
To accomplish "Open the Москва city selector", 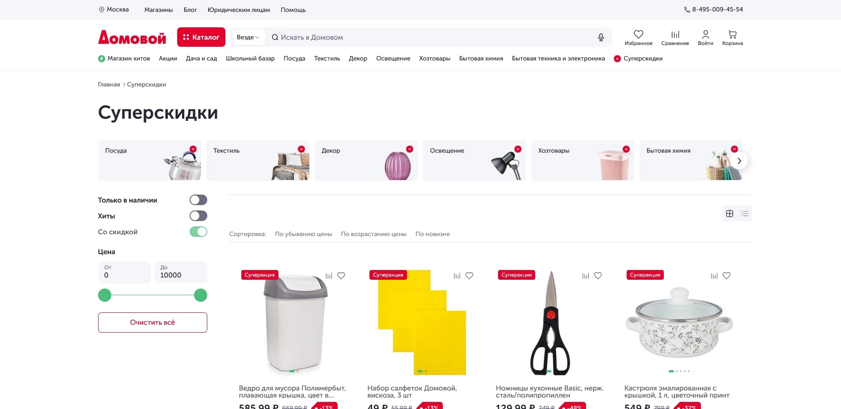I will coord(114,9).
